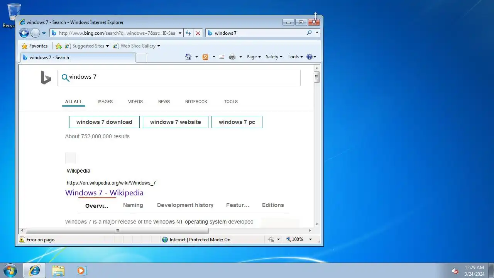The width and height of the screenshot is (494, 278).
Task: Select the Editions section tab
Action: (273, 205)
